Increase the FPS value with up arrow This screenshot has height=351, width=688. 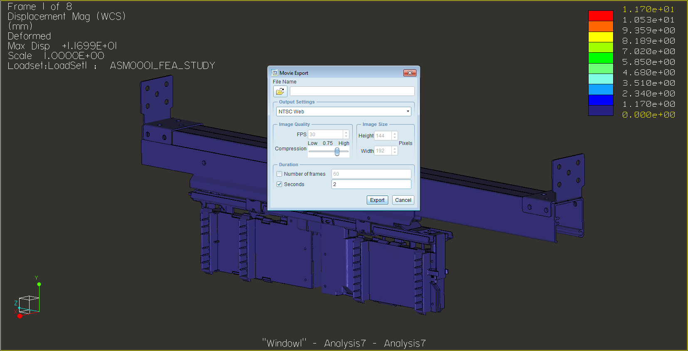(x=346, y=133)
